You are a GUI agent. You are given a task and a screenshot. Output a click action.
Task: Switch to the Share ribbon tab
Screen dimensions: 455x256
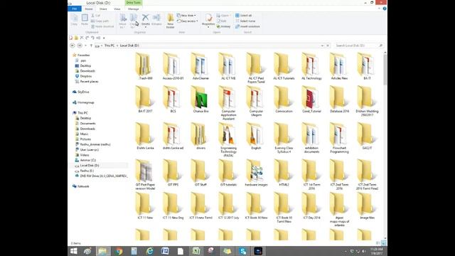[x=103, y=9]
